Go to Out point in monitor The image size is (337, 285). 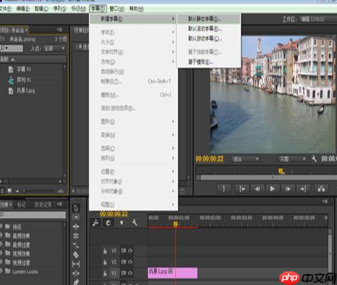pos(304,189)
